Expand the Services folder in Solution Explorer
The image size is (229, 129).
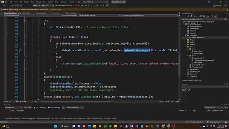click(185, 44)
